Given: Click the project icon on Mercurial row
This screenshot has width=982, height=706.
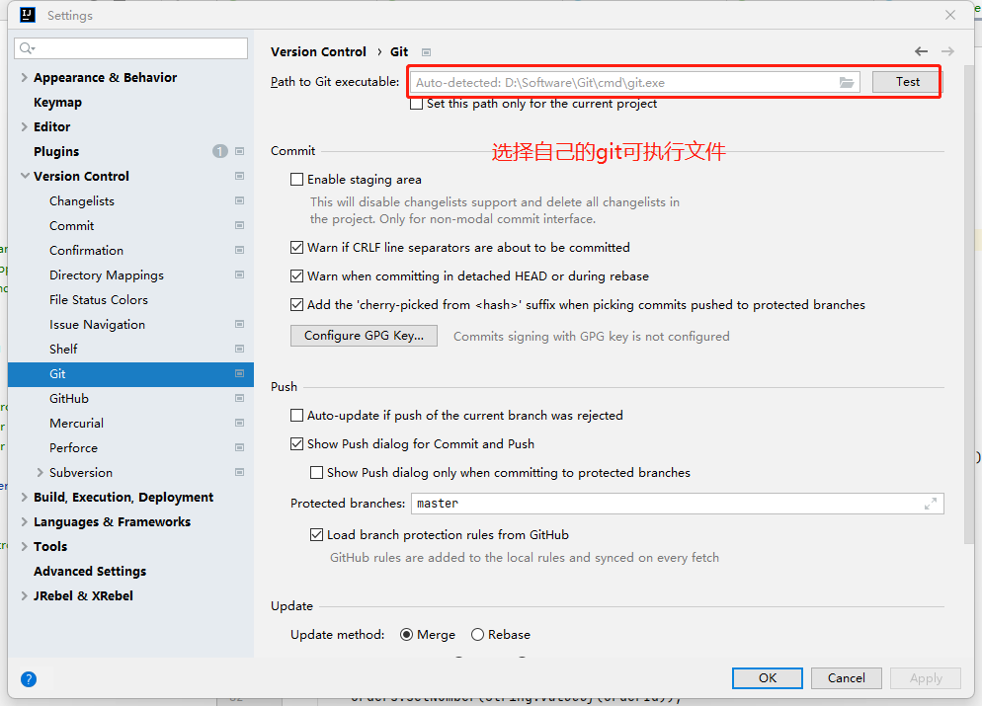Looking at the screenshot, I should pyautogui.click(x=239, y=423).
